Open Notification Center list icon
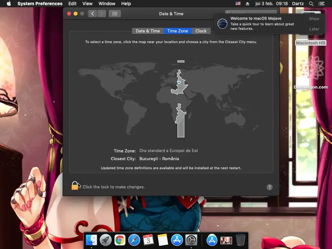Viewport: 332px width, 249px height. click(x=321, y=4)
